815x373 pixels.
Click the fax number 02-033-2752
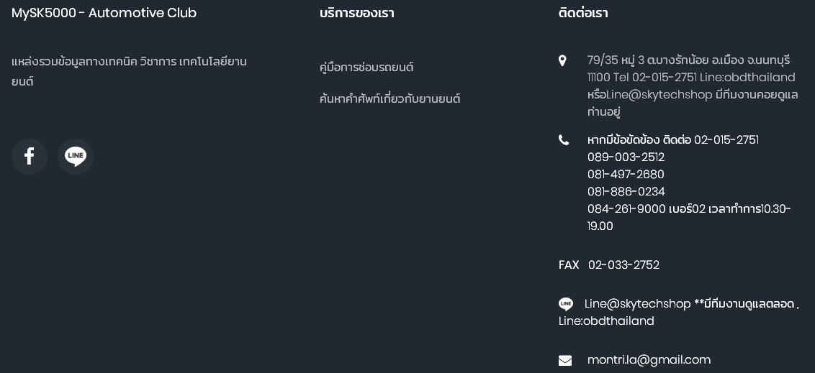pos(623,265)
